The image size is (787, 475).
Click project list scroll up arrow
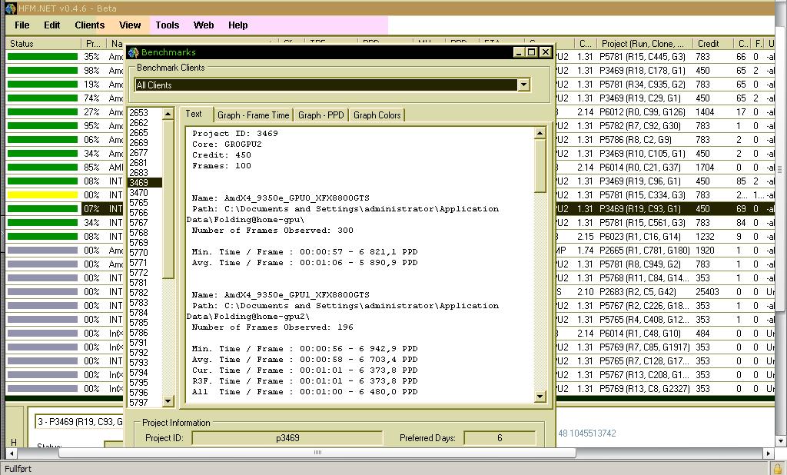pos(168,114)
